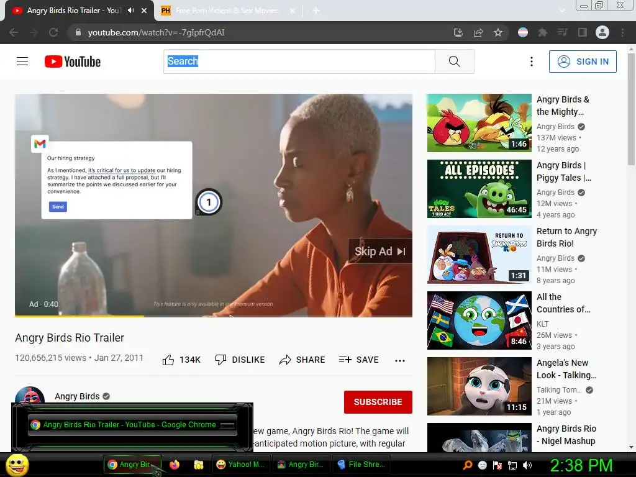The height and width of the screenshot is (477, 636).
Task: Skip the video ad
Action: tap(380, 252)
